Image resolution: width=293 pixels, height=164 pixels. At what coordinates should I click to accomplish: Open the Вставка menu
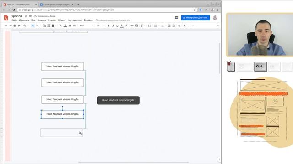[x=42, y=20]
